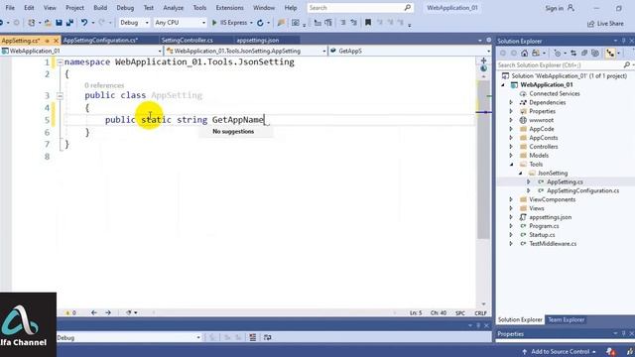The image size is (635, 357).
Task: Open the Build menu
Action: tap(100, 8)
